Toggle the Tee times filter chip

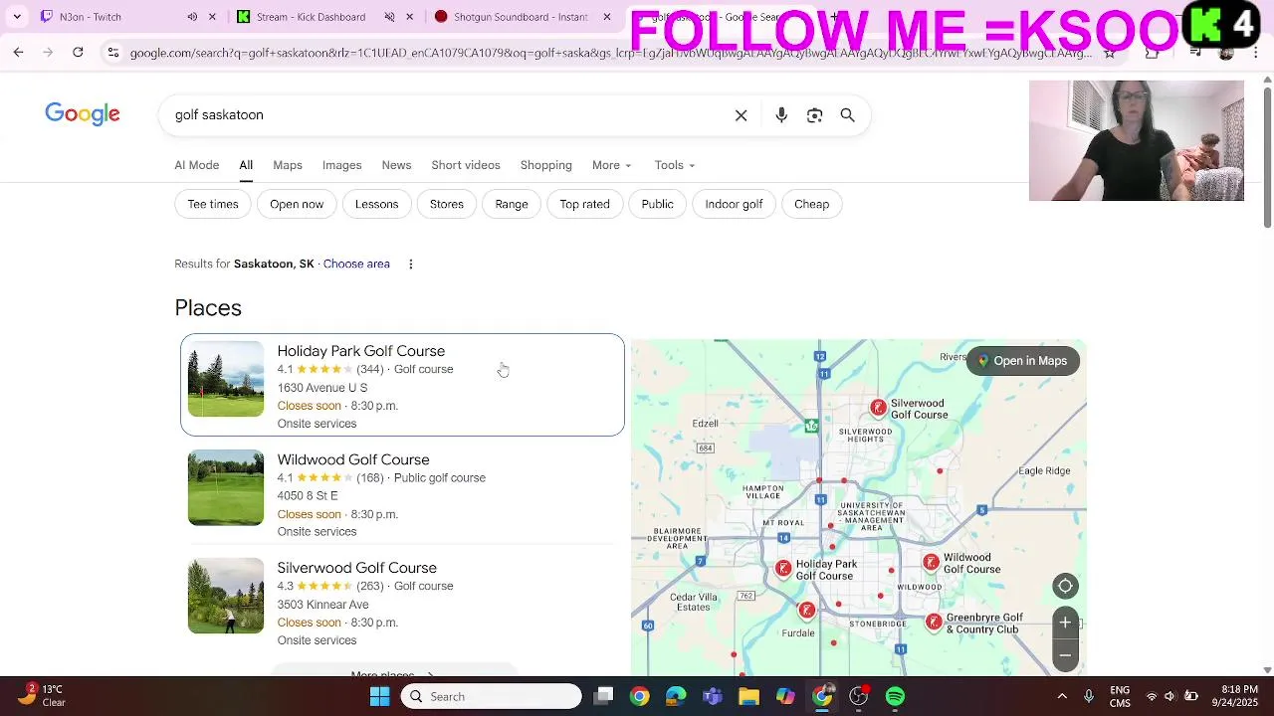point(213,204)
